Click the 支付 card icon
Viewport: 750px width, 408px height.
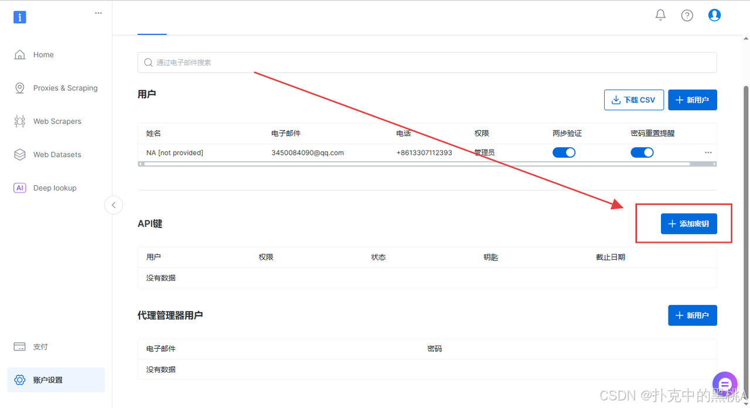20,346
